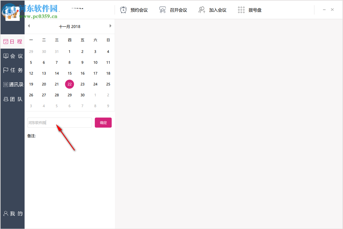Select November 15 on the calendar
Image resolution: width=343 pixels, height=229 pixels.
click(x=69, y=73)
